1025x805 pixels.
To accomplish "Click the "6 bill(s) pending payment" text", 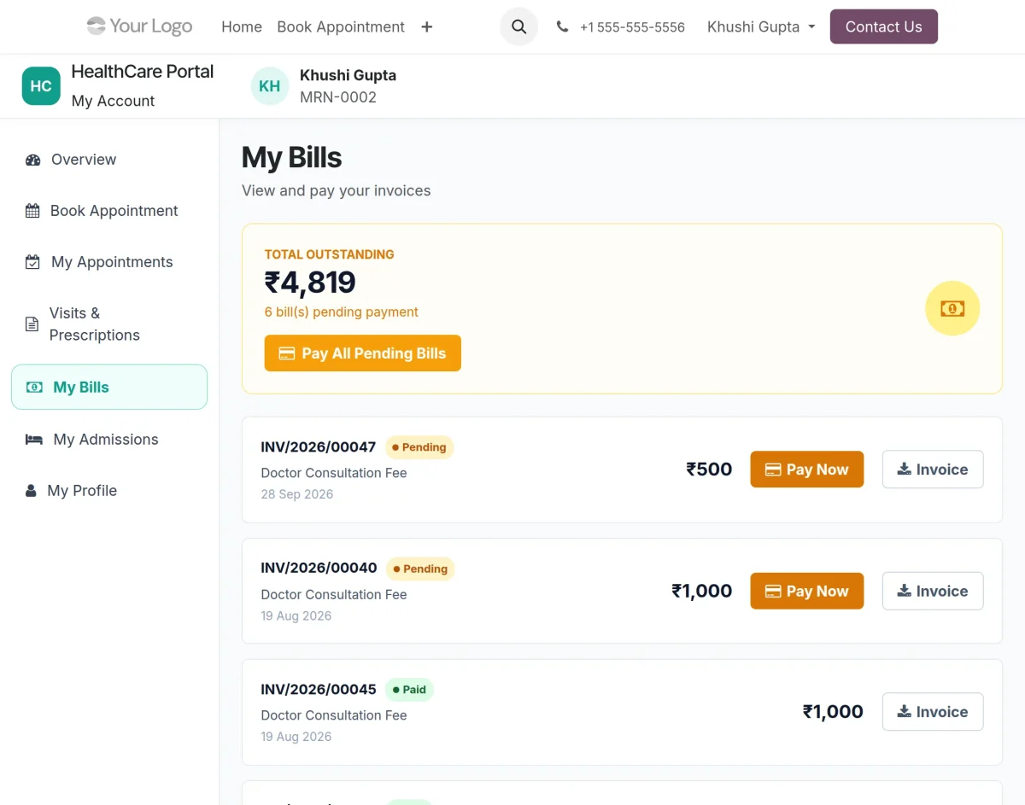I will click(x=342, y=312).
